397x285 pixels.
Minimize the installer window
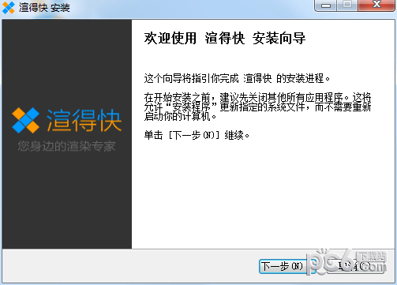(x=325, y=6)
